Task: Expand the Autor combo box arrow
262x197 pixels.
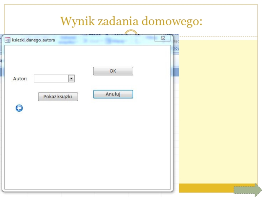Action: click(71, 78)
